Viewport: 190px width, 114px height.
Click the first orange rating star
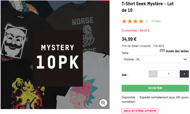(124, 21)
